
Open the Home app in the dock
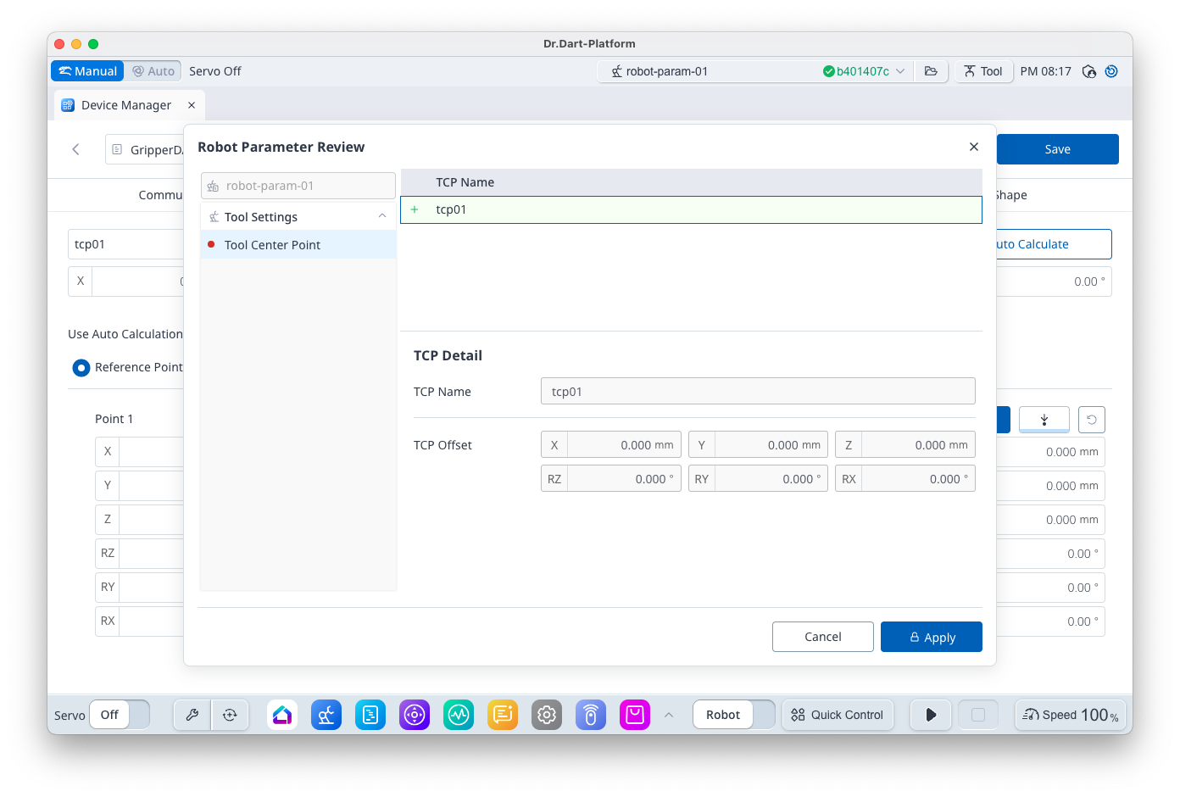[282, 715]
